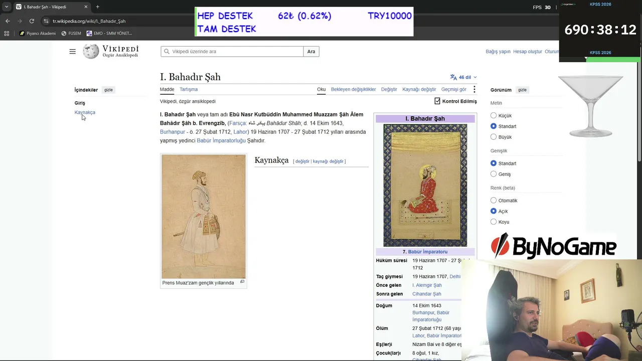Open the infobox portrait of I. Bahadır Şah
Image resolution: width=642 pixels, height=361 pixels.
pyautogui.click(x=425, y=186)
